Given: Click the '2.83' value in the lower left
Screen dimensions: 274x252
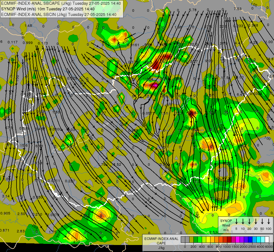Looking at the screenshot, I should [21, 231].
